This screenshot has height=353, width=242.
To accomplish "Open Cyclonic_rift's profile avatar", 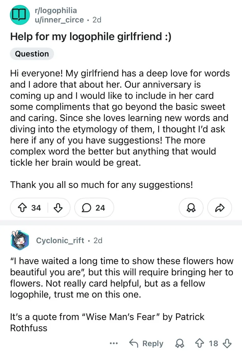I will pyautogui.click(x=20, y=241).
